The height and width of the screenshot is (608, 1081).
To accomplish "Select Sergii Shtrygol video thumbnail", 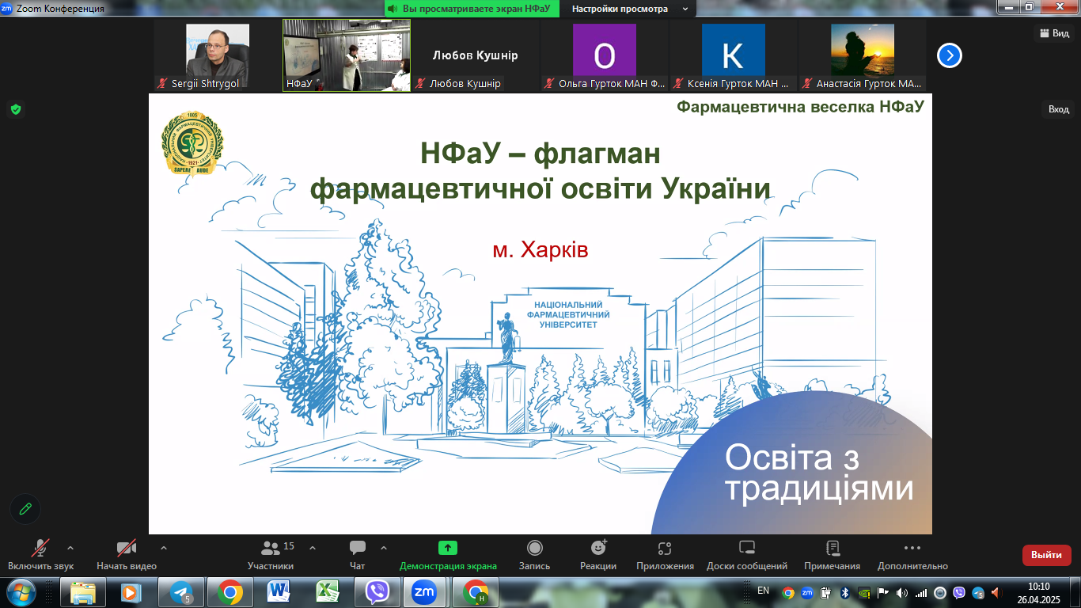I will tap(218, 55).
